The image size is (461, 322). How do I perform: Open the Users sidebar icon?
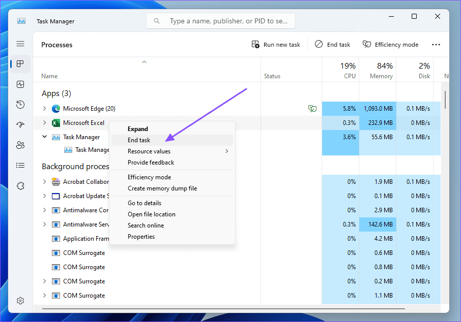coord(20,145)
